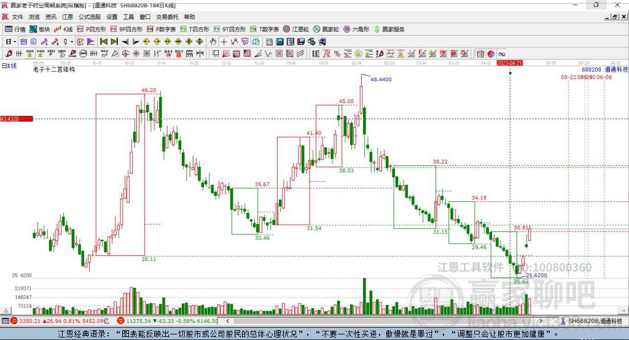Click the save floppy disk icon
Screen dimensions: 629x340
pos(301,42)
